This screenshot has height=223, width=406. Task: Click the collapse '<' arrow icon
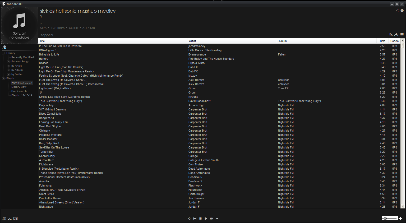(x=397, y=11)
